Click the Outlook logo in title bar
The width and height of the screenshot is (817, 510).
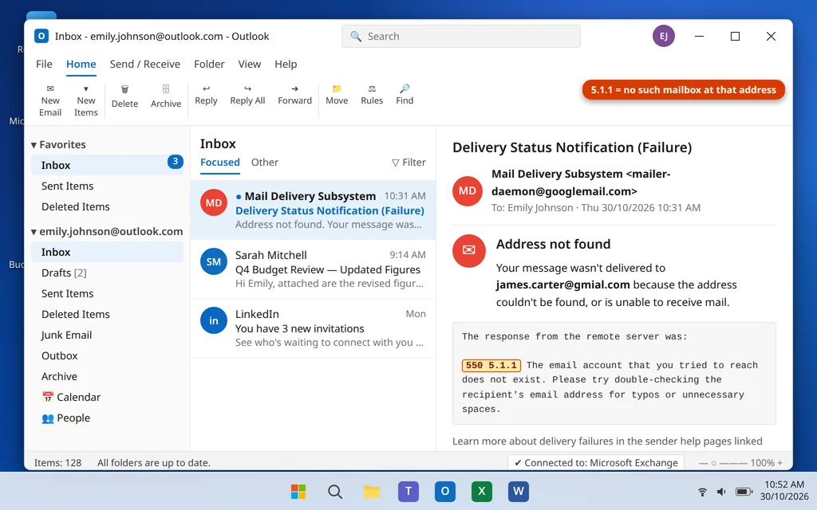click(41, 36)
